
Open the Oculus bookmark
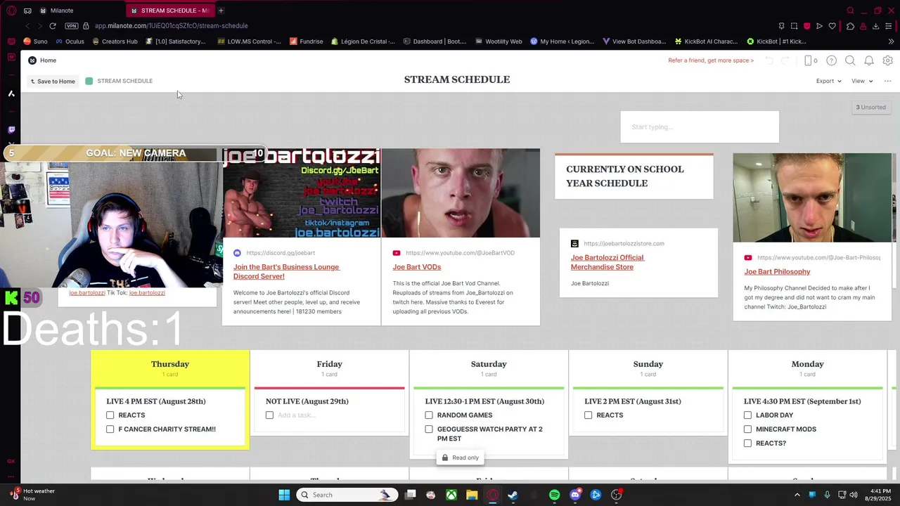69,41
